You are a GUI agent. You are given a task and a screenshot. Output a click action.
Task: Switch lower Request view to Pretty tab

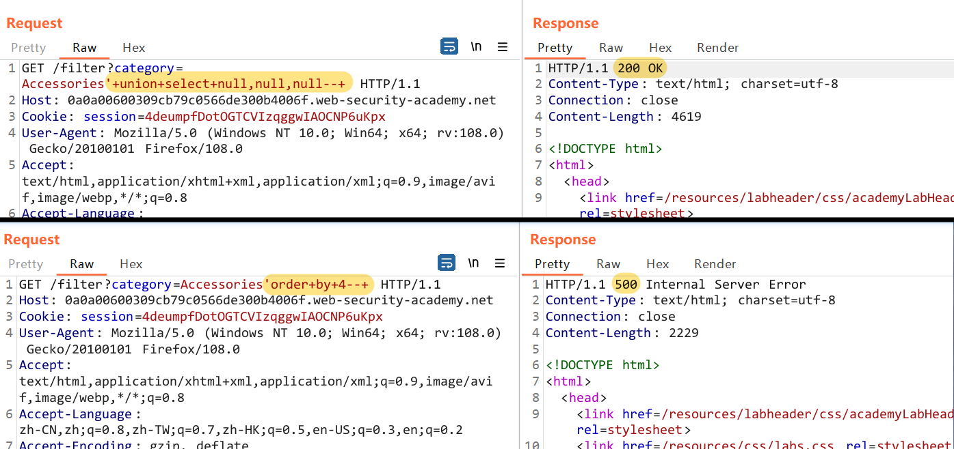tap(26, 264)
